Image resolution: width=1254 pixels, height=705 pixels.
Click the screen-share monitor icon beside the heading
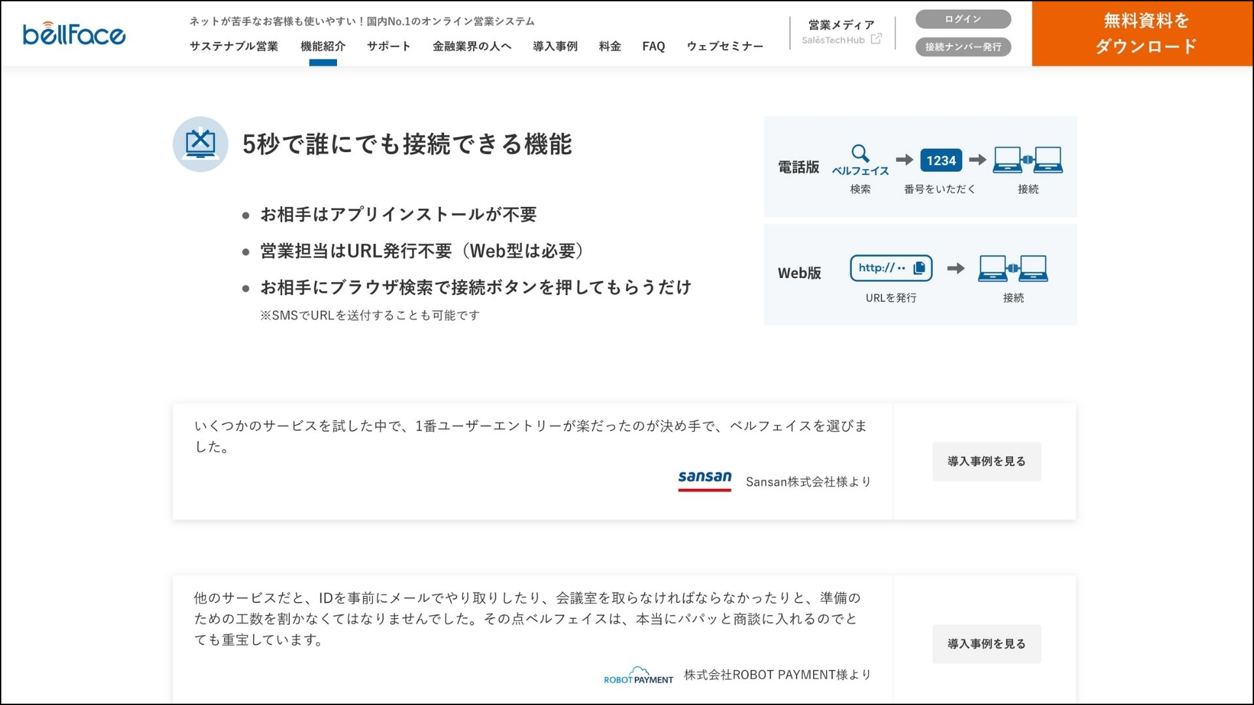tap(200, 144)
